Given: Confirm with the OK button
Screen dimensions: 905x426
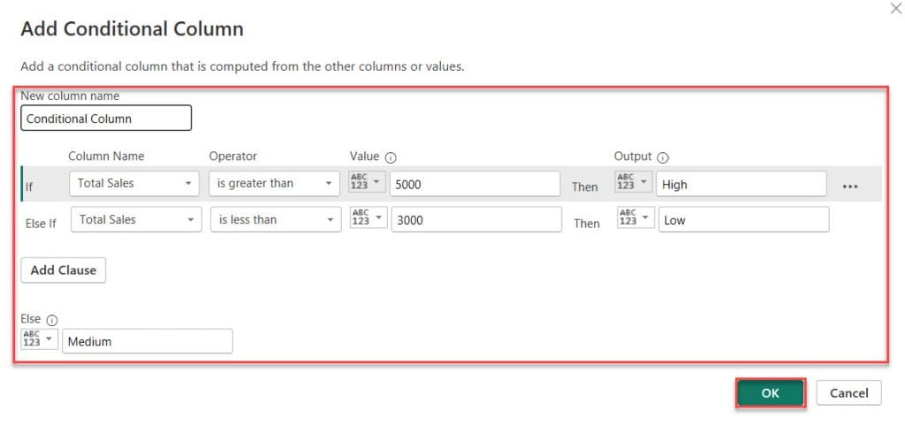Looking at the screenshot, I should (771, 393).
